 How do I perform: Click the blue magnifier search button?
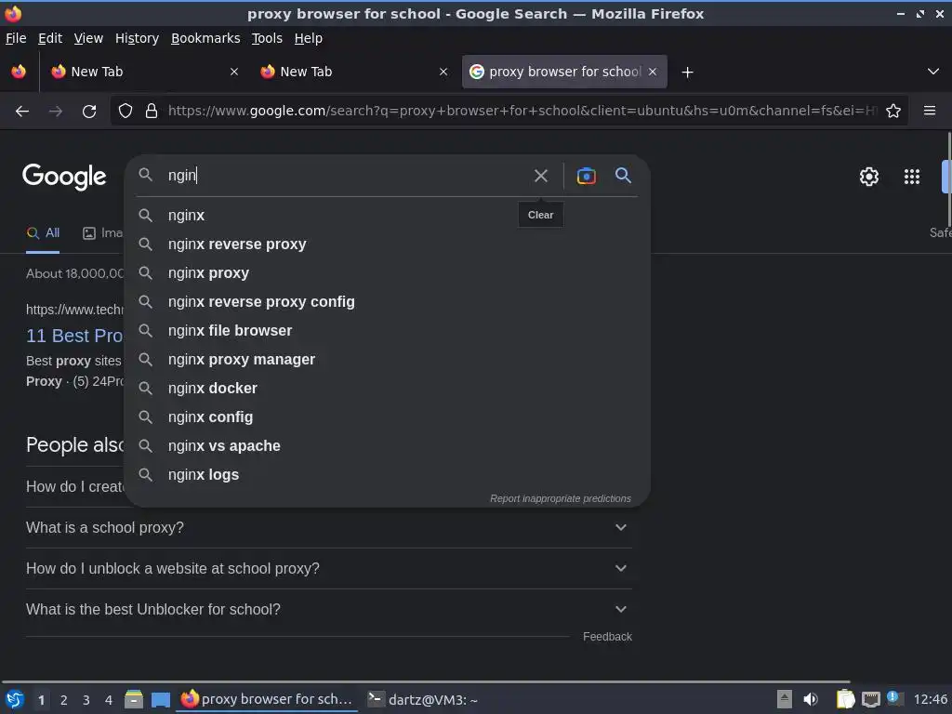(x=623, y=176)
